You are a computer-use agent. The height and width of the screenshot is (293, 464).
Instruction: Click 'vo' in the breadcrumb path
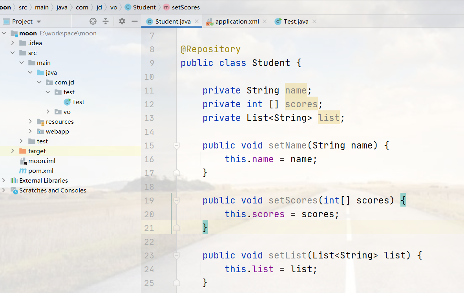point(113,7)
